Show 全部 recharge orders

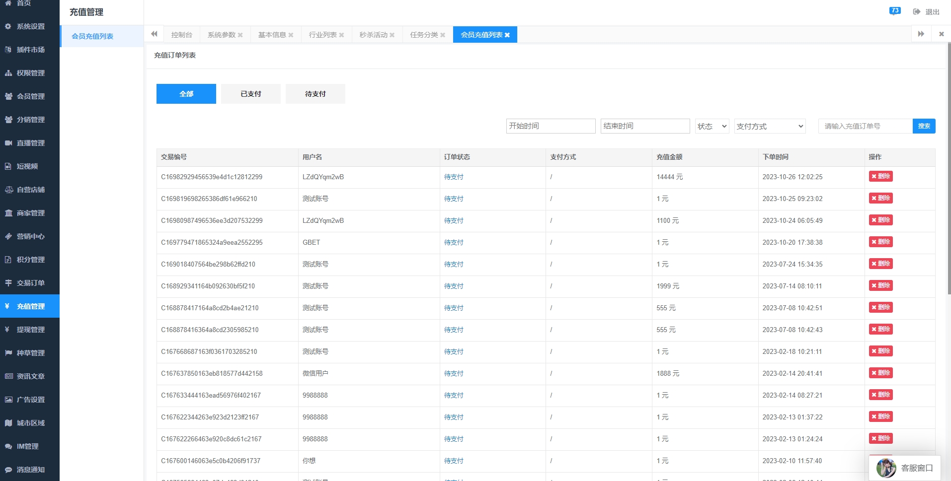pos(186,94)
